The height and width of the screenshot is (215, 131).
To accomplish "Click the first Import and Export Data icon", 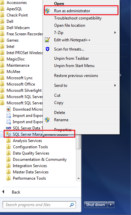I will pos(9,116).
